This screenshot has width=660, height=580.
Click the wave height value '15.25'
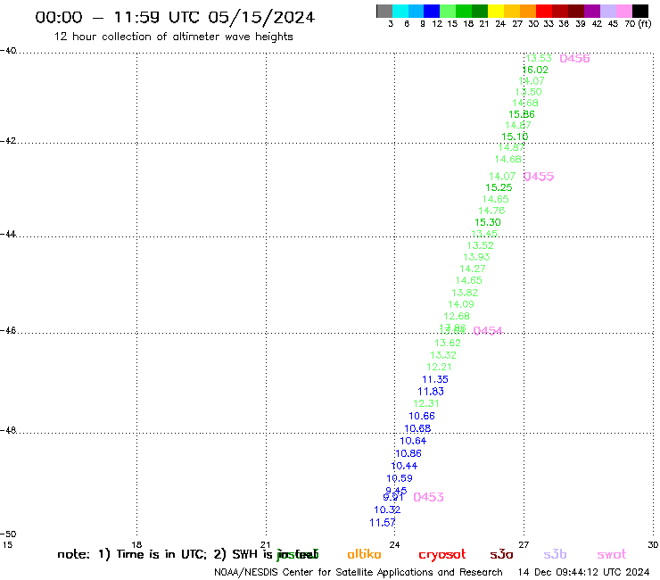499,187
